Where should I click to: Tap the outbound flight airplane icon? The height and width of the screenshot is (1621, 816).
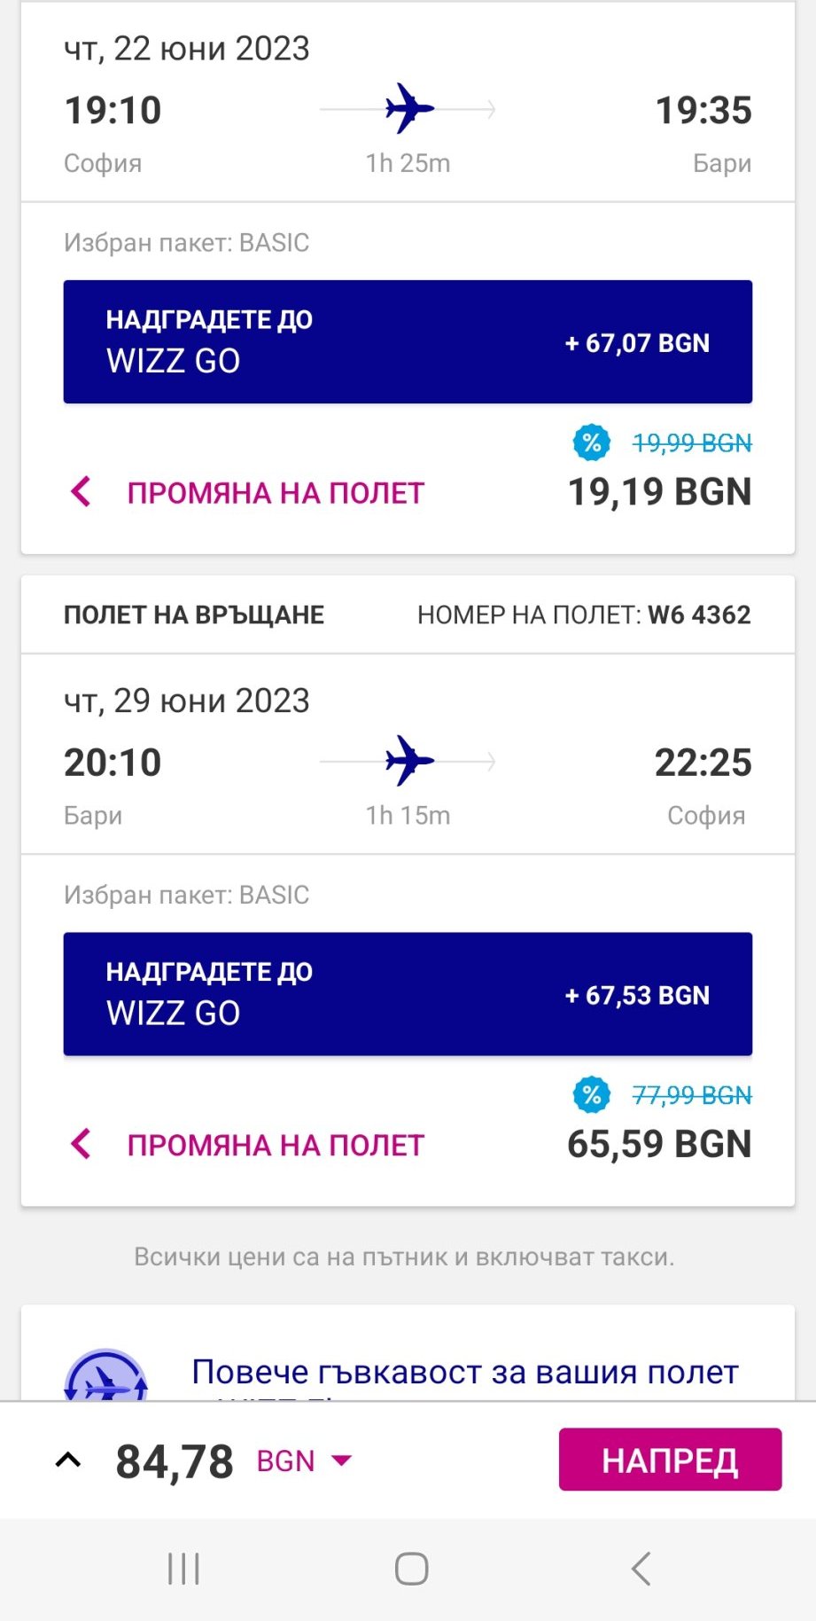pyautogui.click(x=409, y=109)
